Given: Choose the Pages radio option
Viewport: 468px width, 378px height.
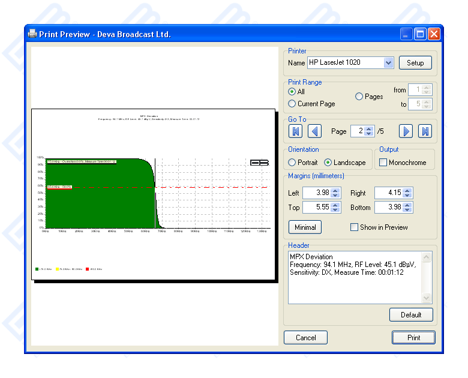Looking at the screenshot, I should 359,97.
